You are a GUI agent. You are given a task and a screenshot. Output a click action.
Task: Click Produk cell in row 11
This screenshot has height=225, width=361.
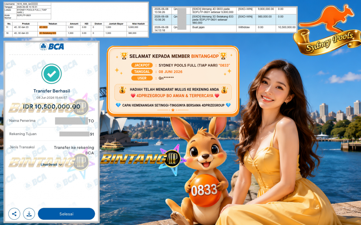(x=22, y=27)
